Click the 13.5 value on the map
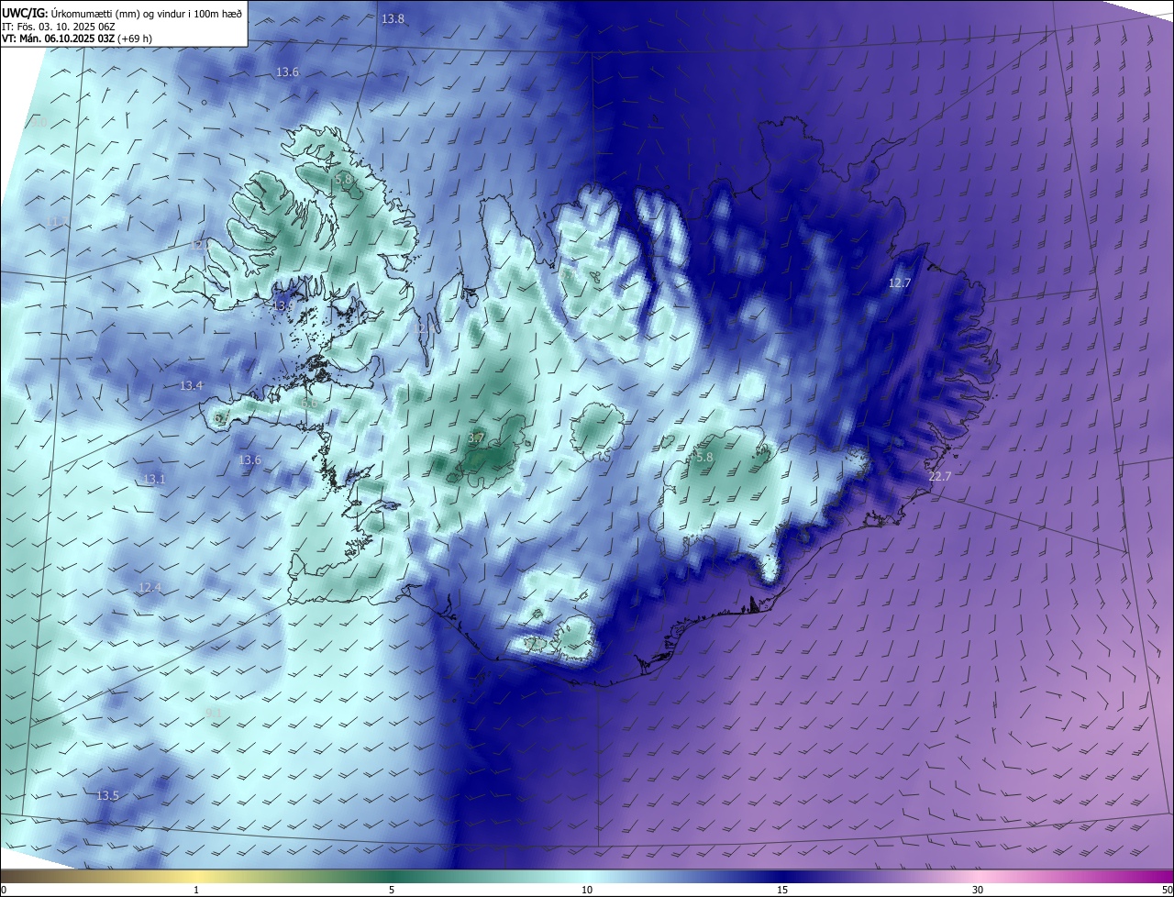 click(x=107, y=794)
